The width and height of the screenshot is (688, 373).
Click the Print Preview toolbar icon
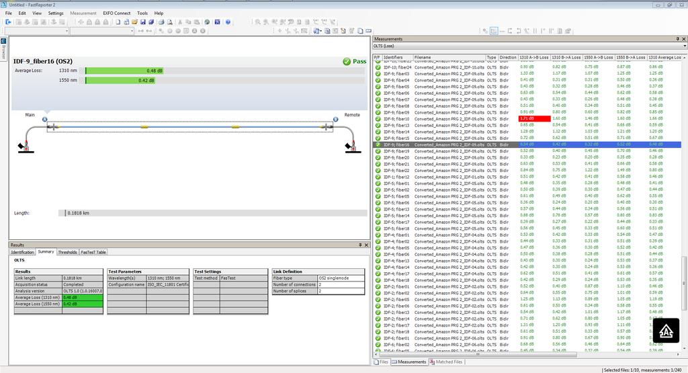(x=169, y=22)
